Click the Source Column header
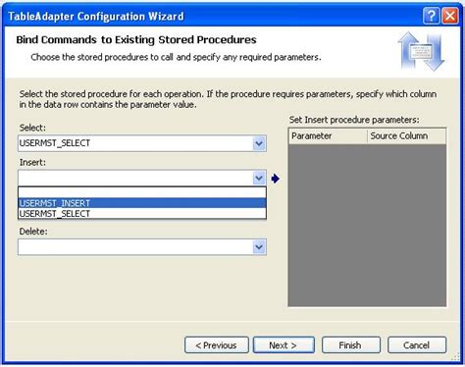 pyautogui.click(x=406, y=136)
